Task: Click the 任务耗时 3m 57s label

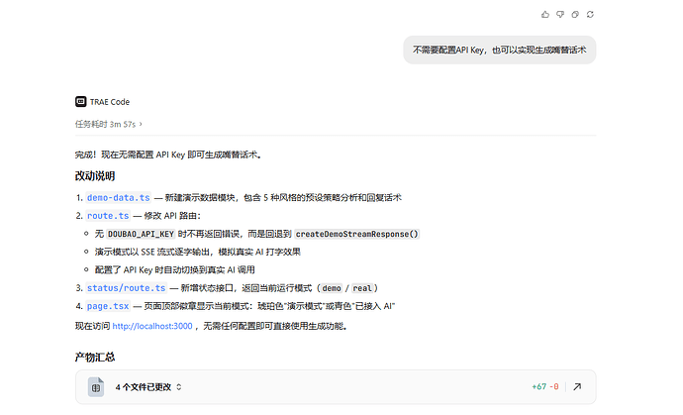Action: pos(105,124)
